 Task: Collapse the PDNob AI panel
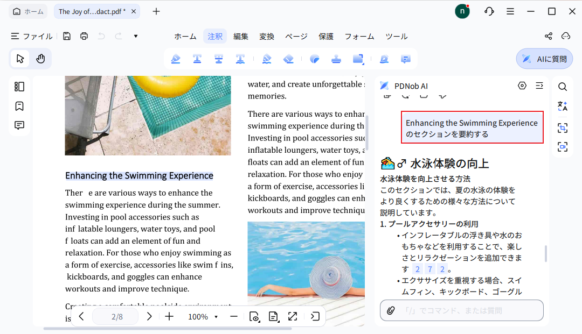pos(539,86)
